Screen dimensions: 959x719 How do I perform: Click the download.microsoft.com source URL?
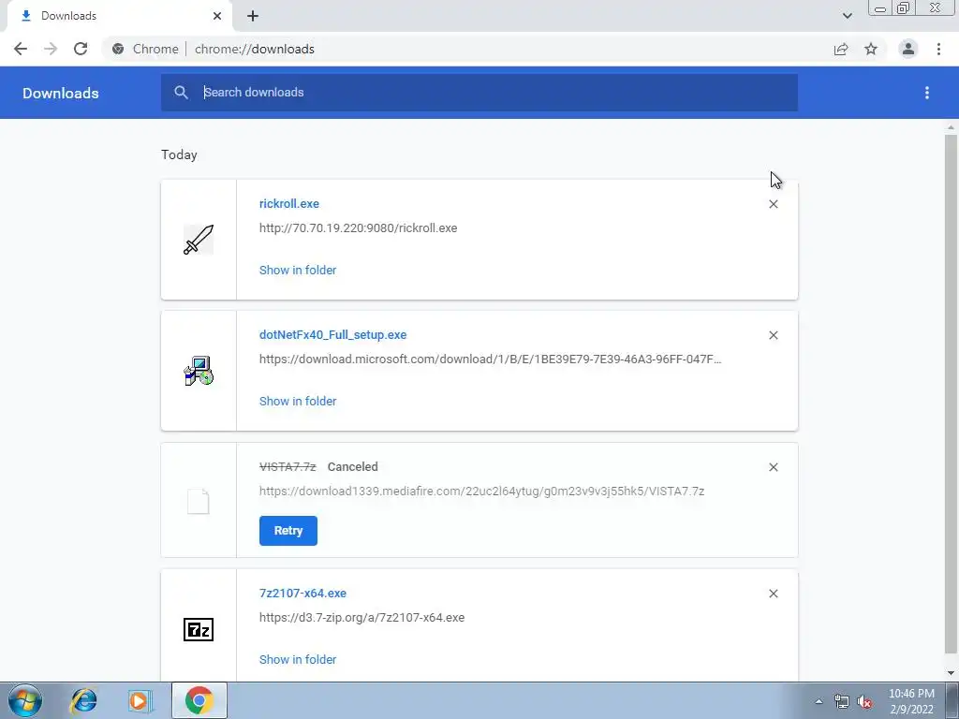[490, 359]
